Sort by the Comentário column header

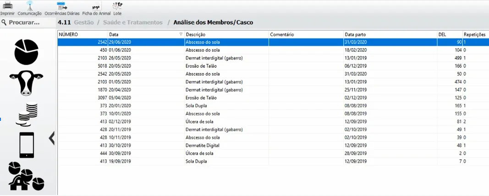click(x=306, y=35)
